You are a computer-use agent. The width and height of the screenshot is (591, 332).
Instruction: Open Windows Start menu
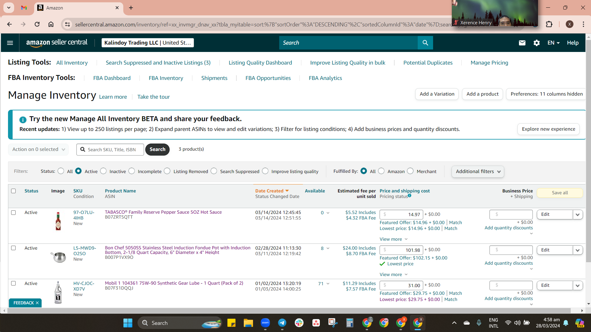coord(128,323)
